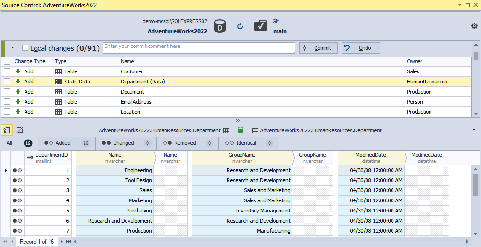Select the Marketing name cell
481x247 pixels.
[115, 200]
